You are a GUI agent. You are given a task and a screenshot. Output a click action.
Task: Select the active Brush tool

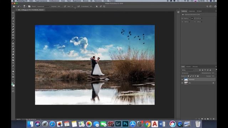click(13, 41)
